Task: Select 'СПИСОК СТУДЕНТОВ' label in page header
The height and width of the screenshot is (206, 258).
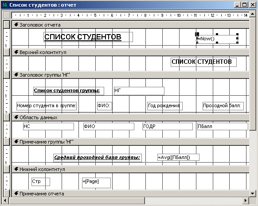Action: click(204, 62)
